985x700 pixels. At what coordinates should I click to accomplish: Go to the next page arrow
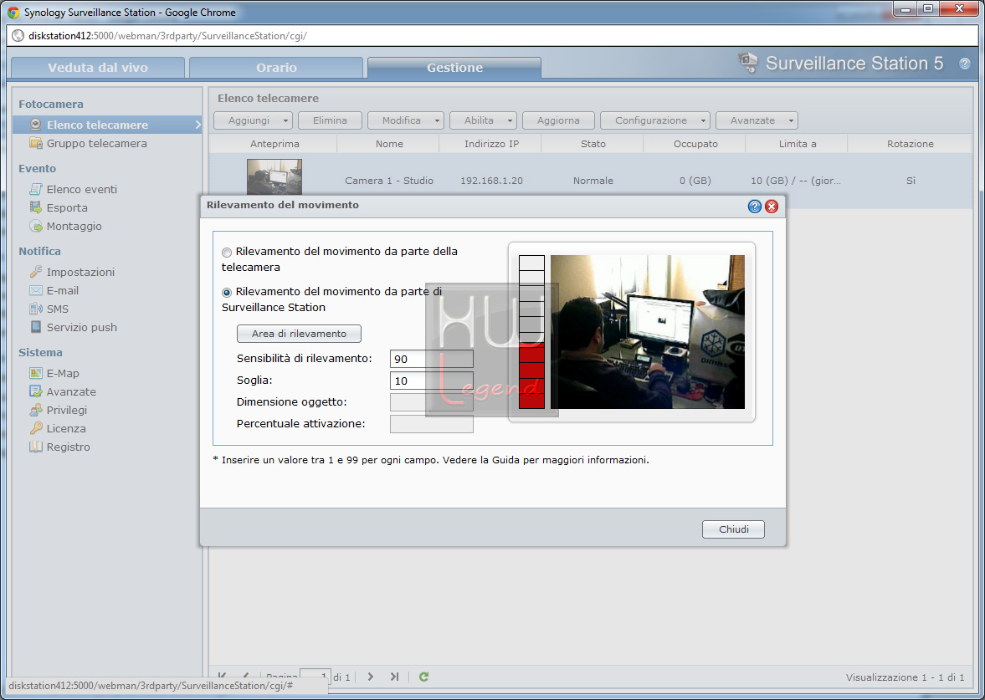tap(370, 677)
